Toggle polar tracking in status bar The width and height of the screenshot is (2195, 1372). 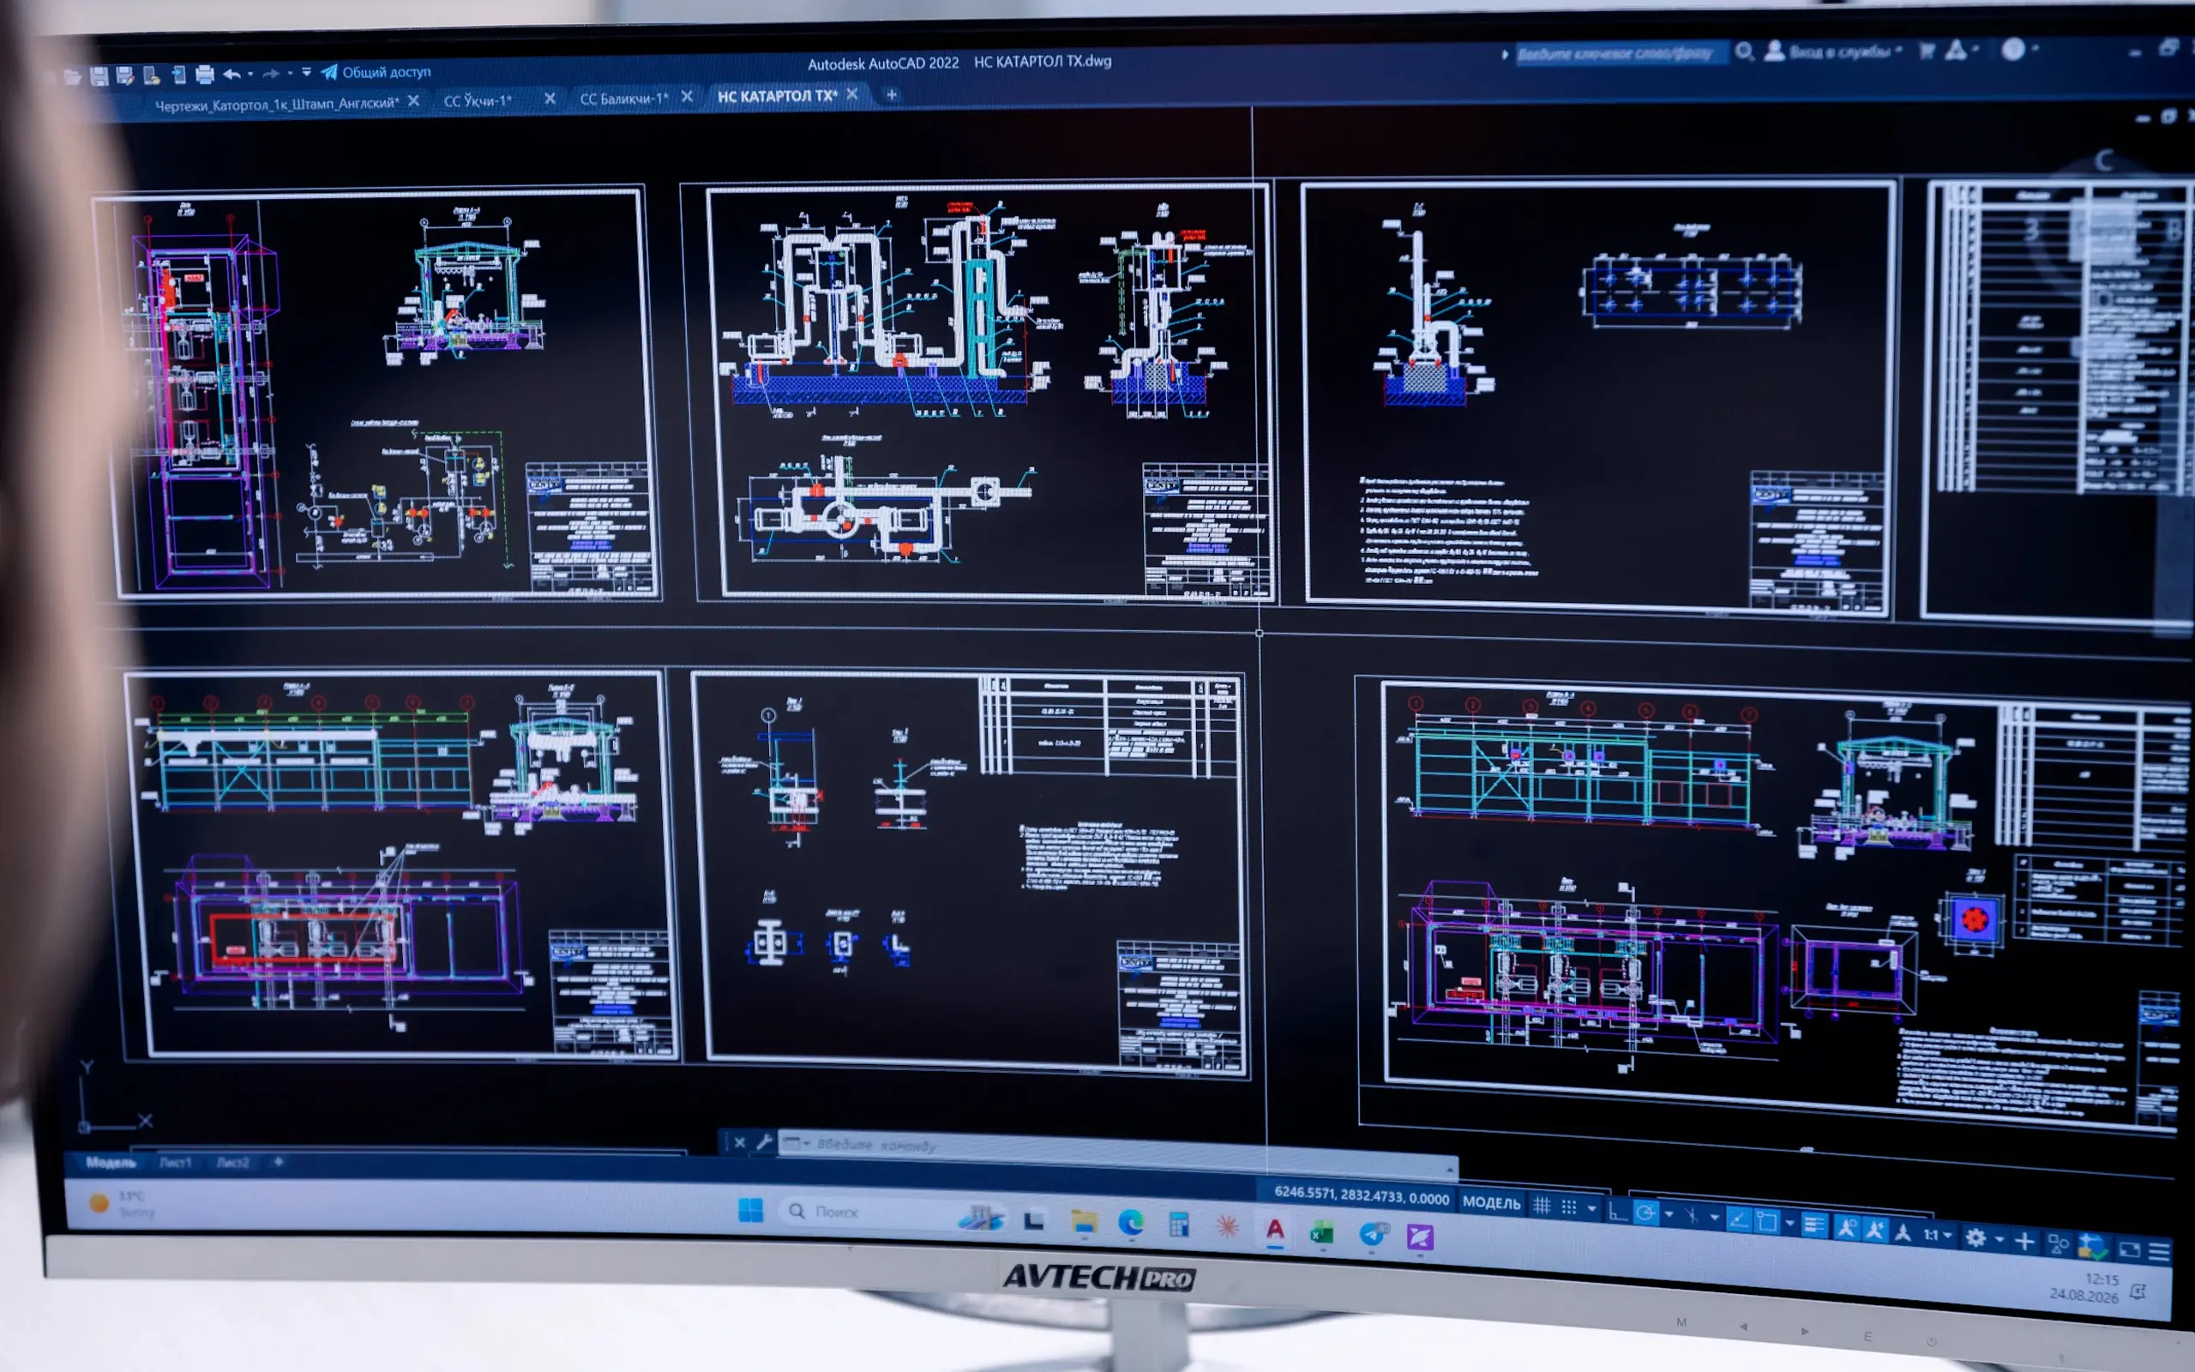point(1645,1213)
